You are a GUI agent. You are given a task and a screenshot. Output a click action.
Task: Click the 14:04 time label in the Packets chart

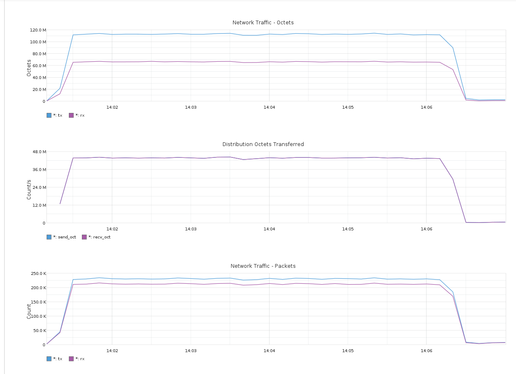[269, 351]
